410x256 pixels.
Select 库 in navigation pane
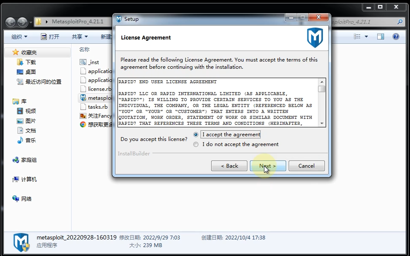pos(24,101)
